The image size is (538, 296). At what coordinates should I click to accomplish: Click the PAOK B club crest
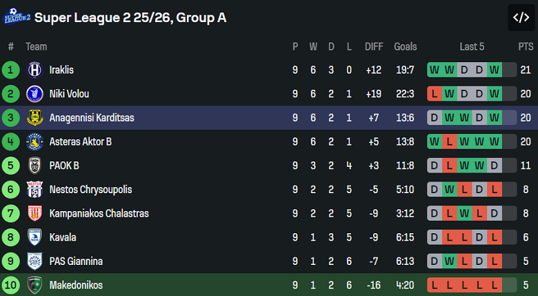tap(34, 166)
